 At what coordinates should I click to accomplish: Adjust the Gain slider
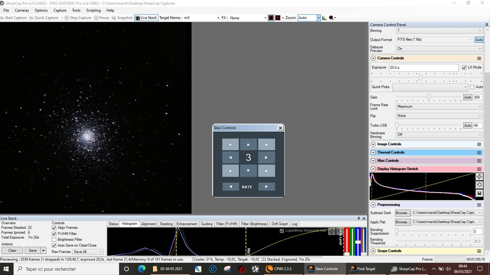point(429,97)
